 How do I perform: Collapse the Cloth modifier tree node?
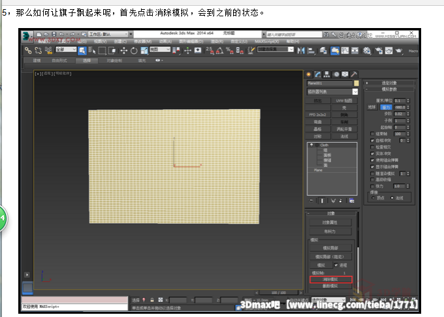[317, 145]
